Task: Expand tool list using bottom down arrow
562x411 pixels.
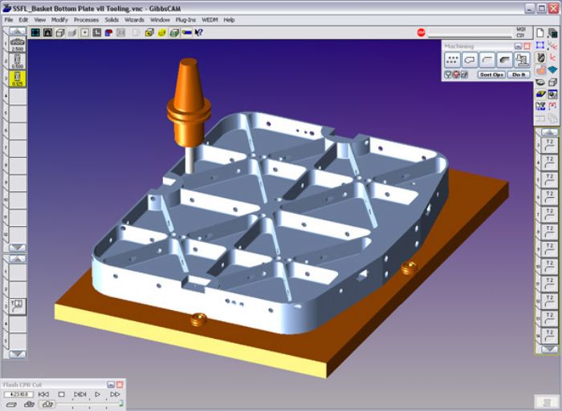Action: tap(17, 248)
